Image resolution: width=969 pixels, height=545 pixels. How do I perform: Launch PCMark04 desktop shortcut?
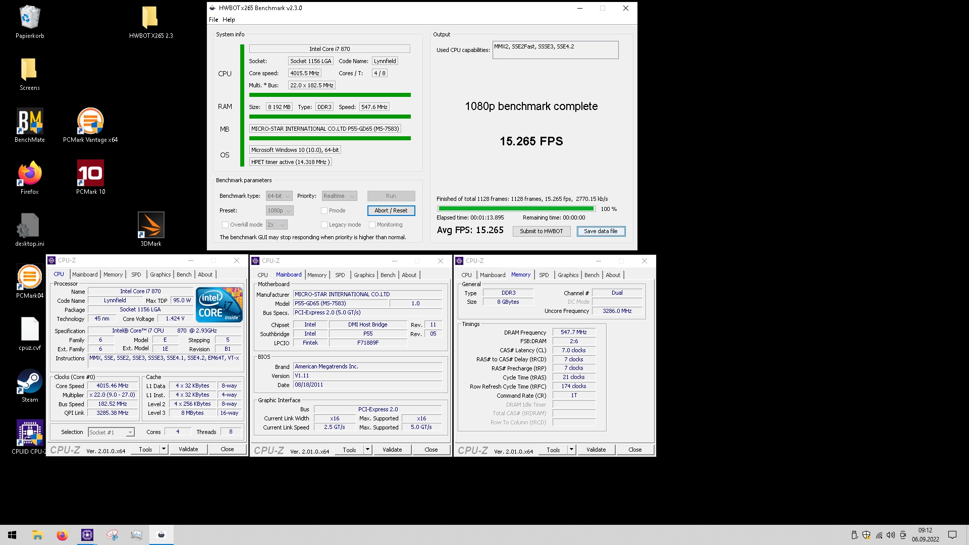pyautogui.click(x=29, y=282)
